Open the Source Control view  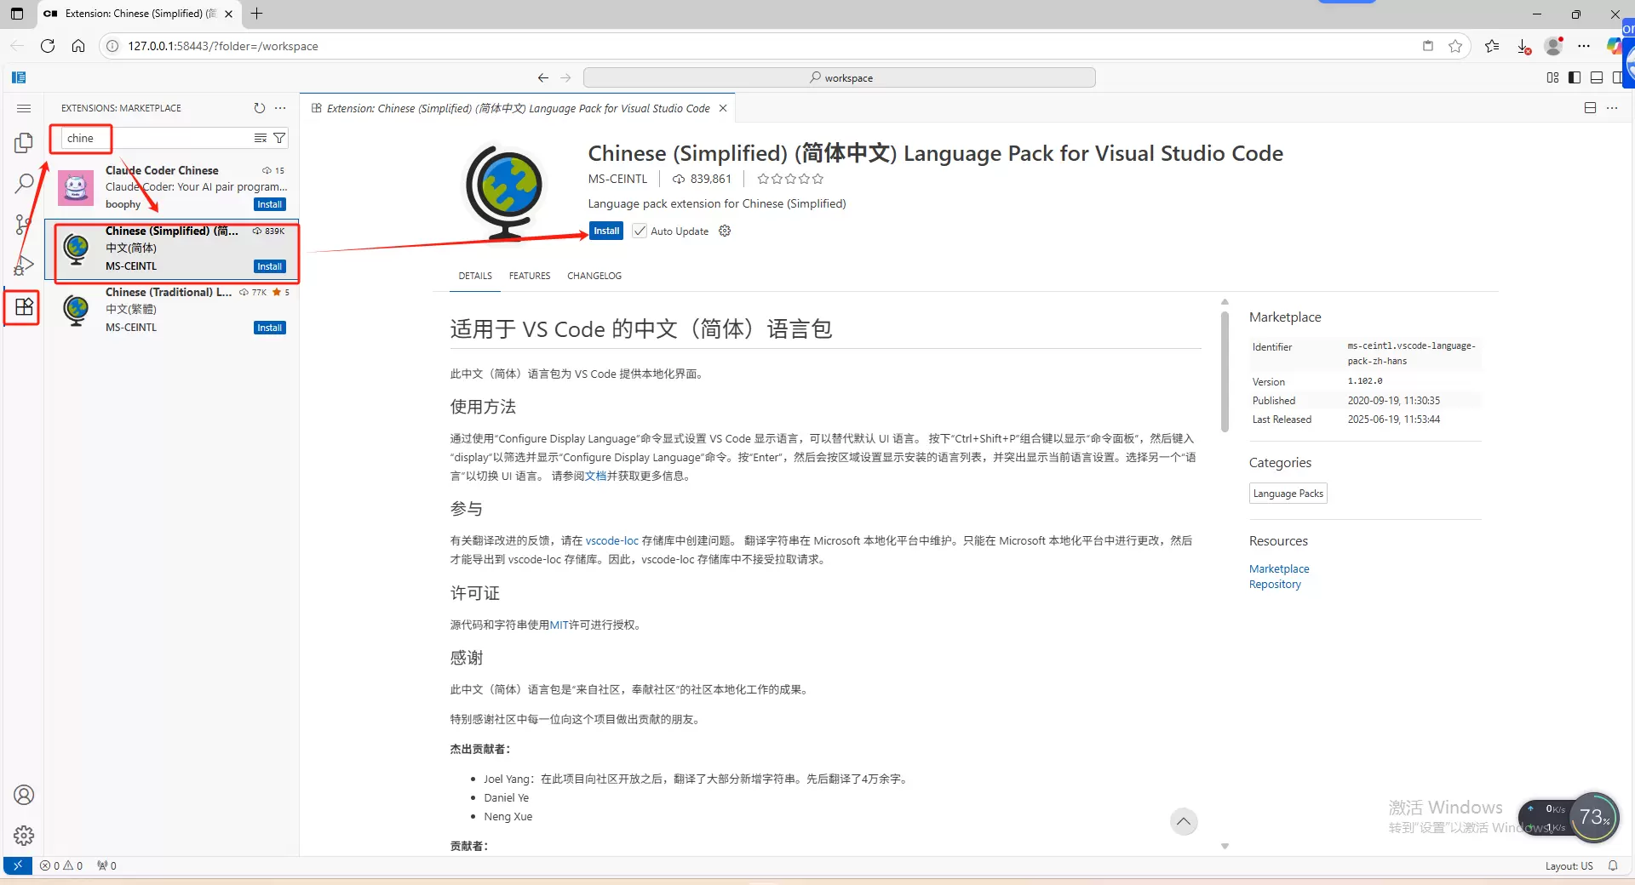(24, 225)
